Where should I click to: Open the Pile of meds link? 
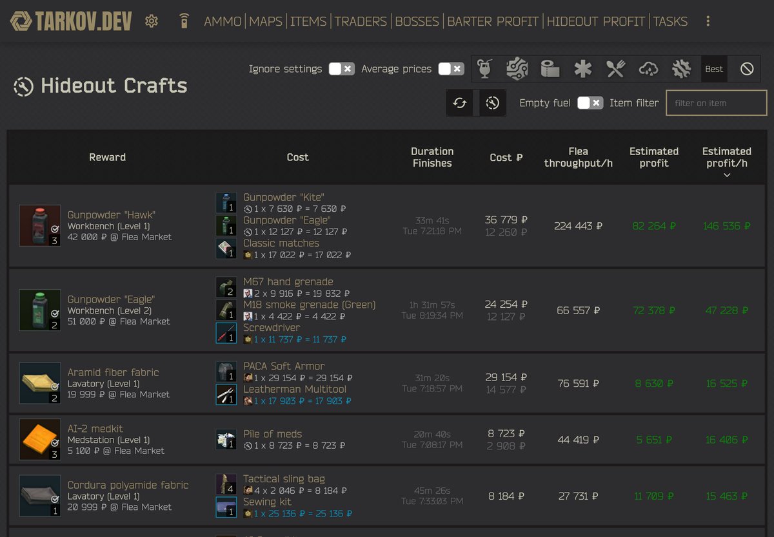pos(272,434)
